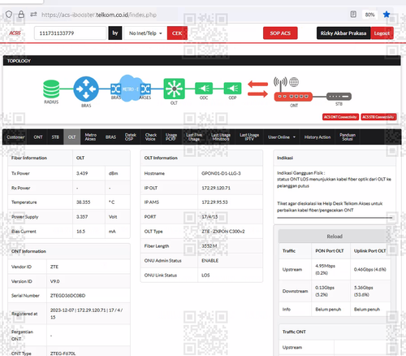Image resolution: width=406 pixels, height=356 pixels.
Task: Click the ODP icon in topology
Action: (x=232, y=89)
